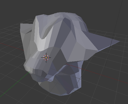Select the bright eye socket hollow face
This screenshot has height=104, width=128.
tap(47, 33)
